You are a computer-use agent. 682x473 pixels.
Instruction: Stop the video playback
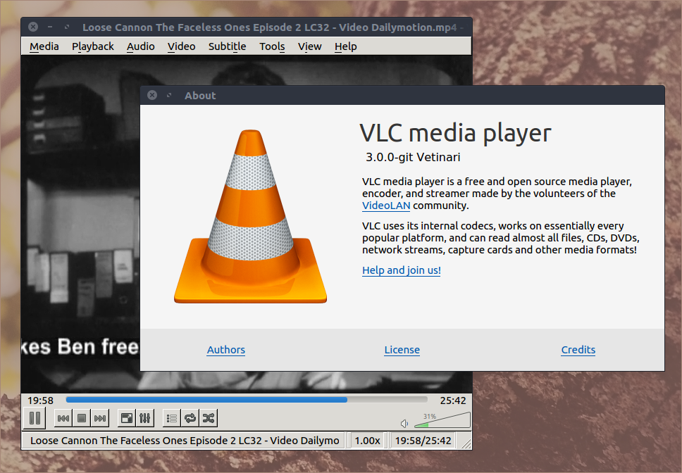(82, 418)
